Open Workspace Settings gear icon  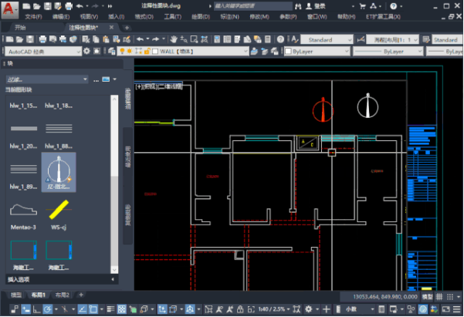click(86, 51)
